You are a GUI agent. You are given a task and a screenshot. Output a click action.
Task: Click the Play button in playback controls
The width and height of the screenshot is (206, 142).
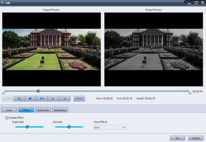tap(8, 98)
